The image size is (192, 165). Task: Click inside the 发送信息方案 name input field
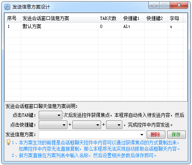(89, 135)
